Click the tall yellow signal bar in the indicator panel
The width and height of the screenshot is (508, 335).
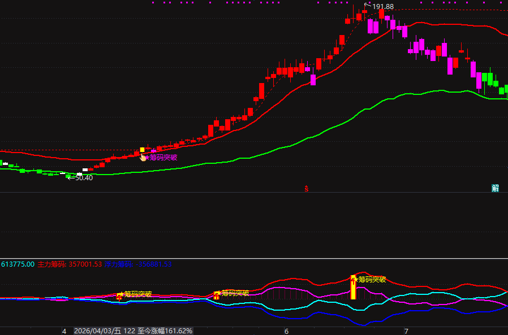353,288
